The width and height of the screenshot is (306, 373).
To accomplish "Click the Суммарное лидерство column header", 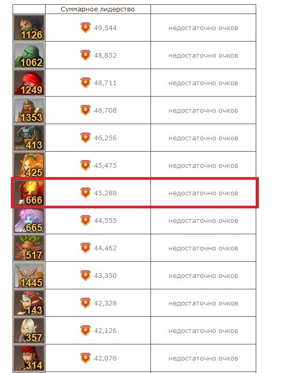I will point(98,9).
